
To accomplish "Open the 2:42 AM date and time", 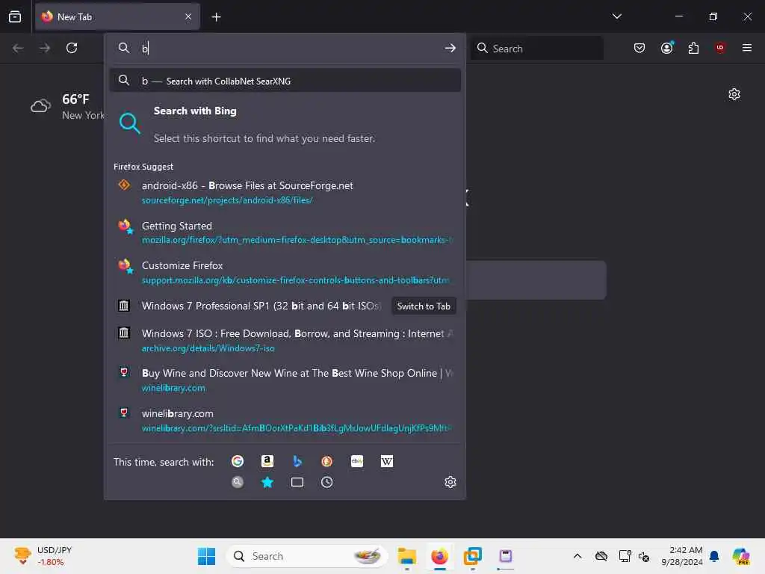I will [x=681, y=556].
